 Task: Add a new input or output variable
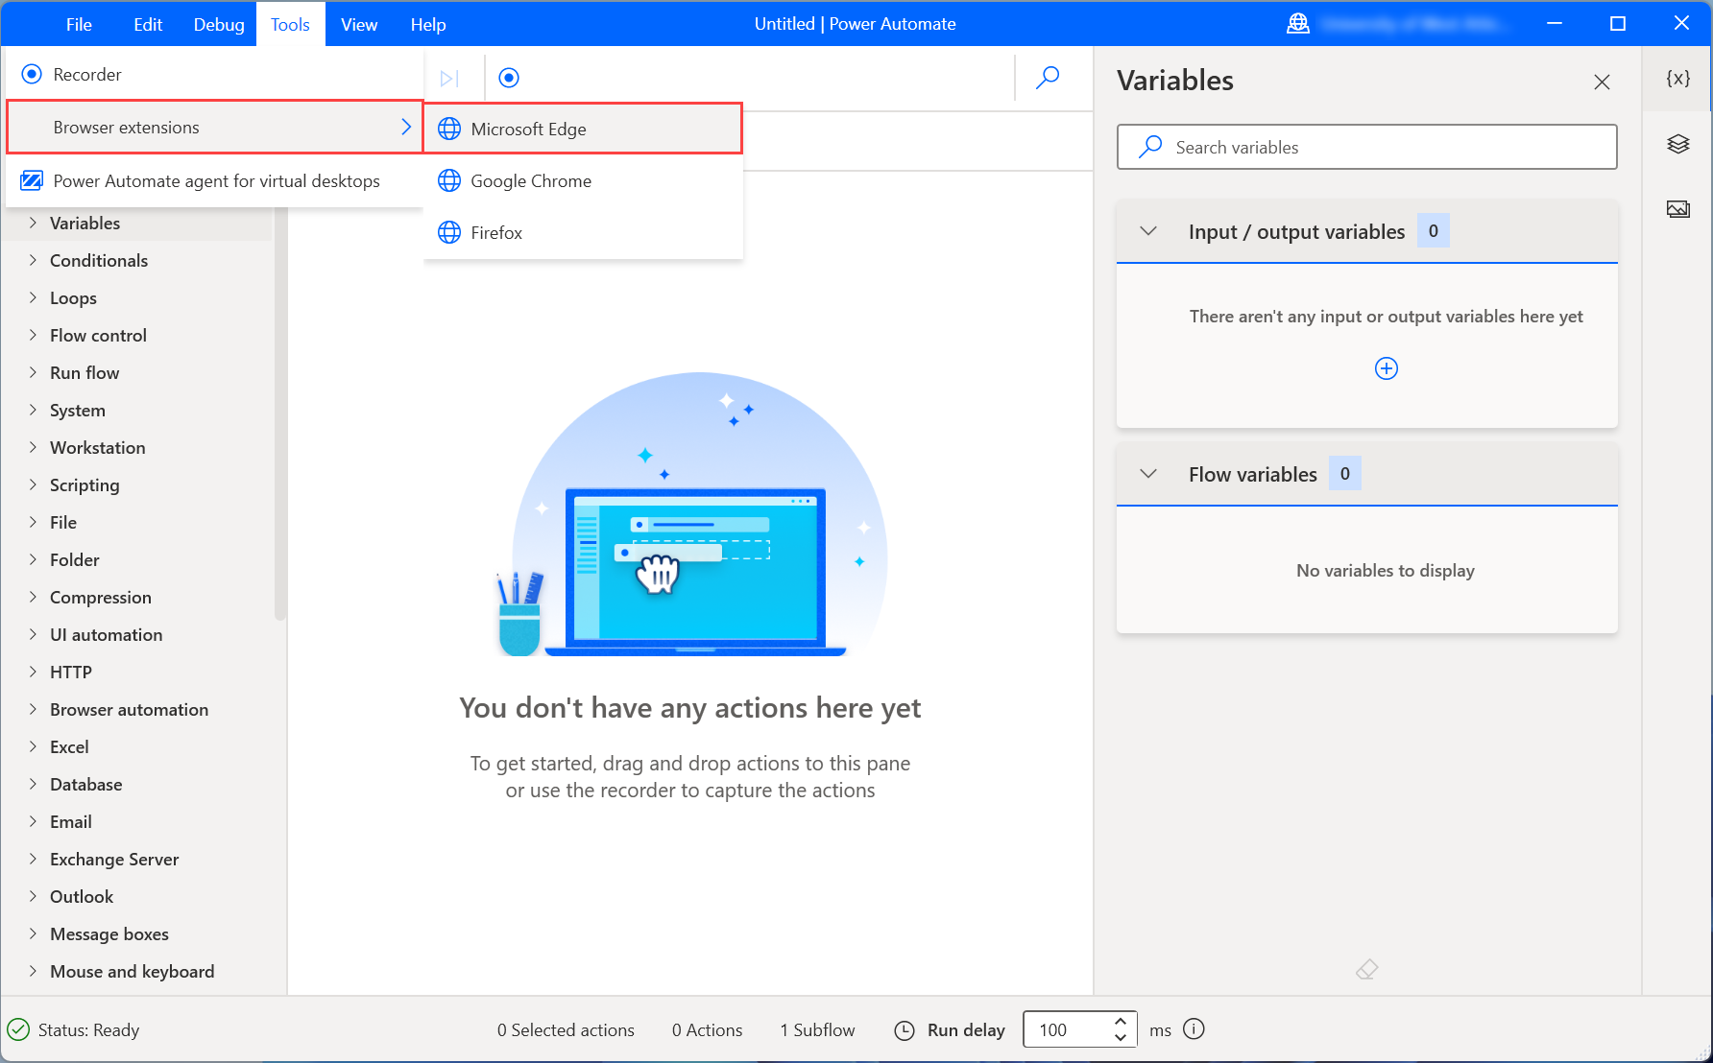[1386, 368]
